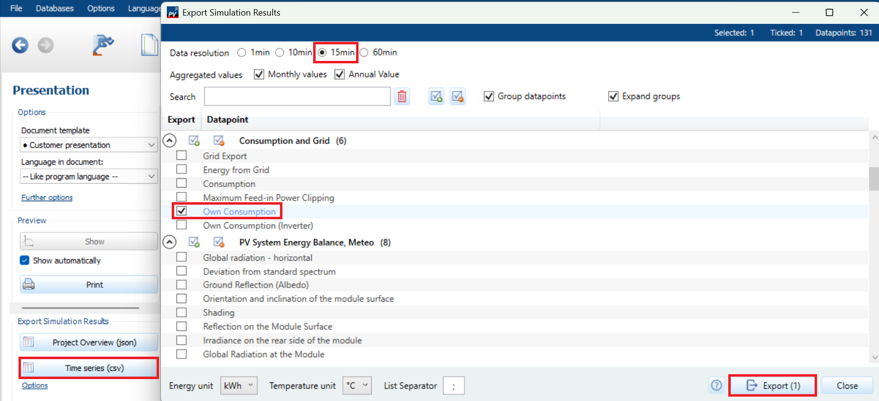Viewport: 879px width, 401px height.
Task: Open the Further options link
Action: click(47, 197)
